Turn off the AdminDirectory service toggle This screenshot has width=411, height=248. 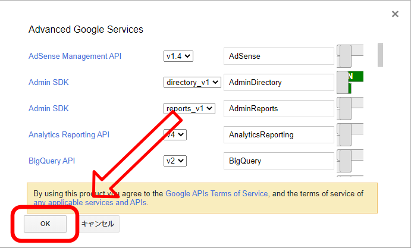pyautogui.click(x=350, y=82)
